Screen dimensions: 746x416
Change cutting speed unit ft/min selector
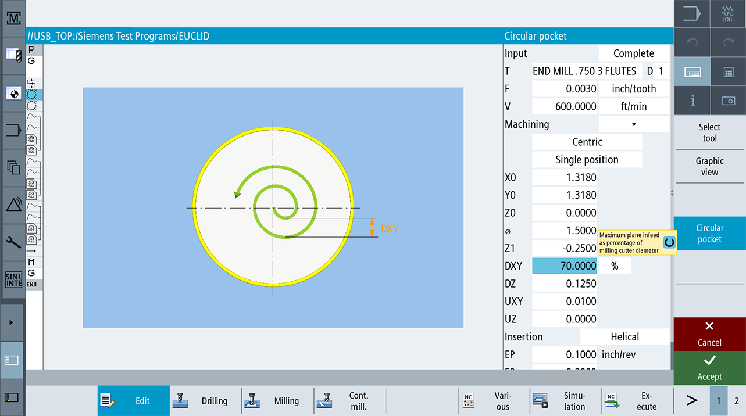634,106
